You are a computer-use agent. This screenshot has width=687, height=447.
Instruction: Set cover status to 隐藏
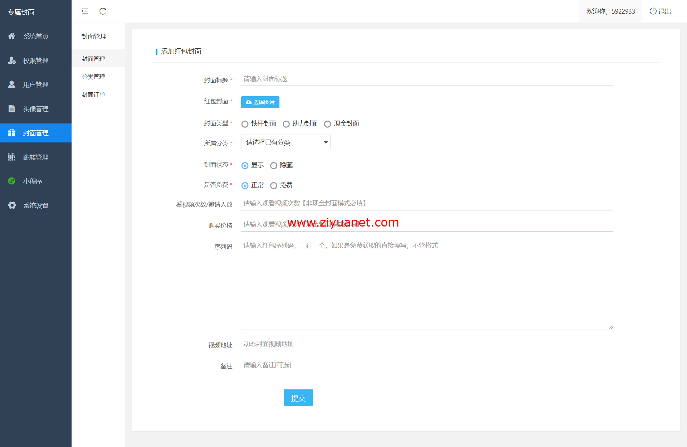tap(274, 165)
